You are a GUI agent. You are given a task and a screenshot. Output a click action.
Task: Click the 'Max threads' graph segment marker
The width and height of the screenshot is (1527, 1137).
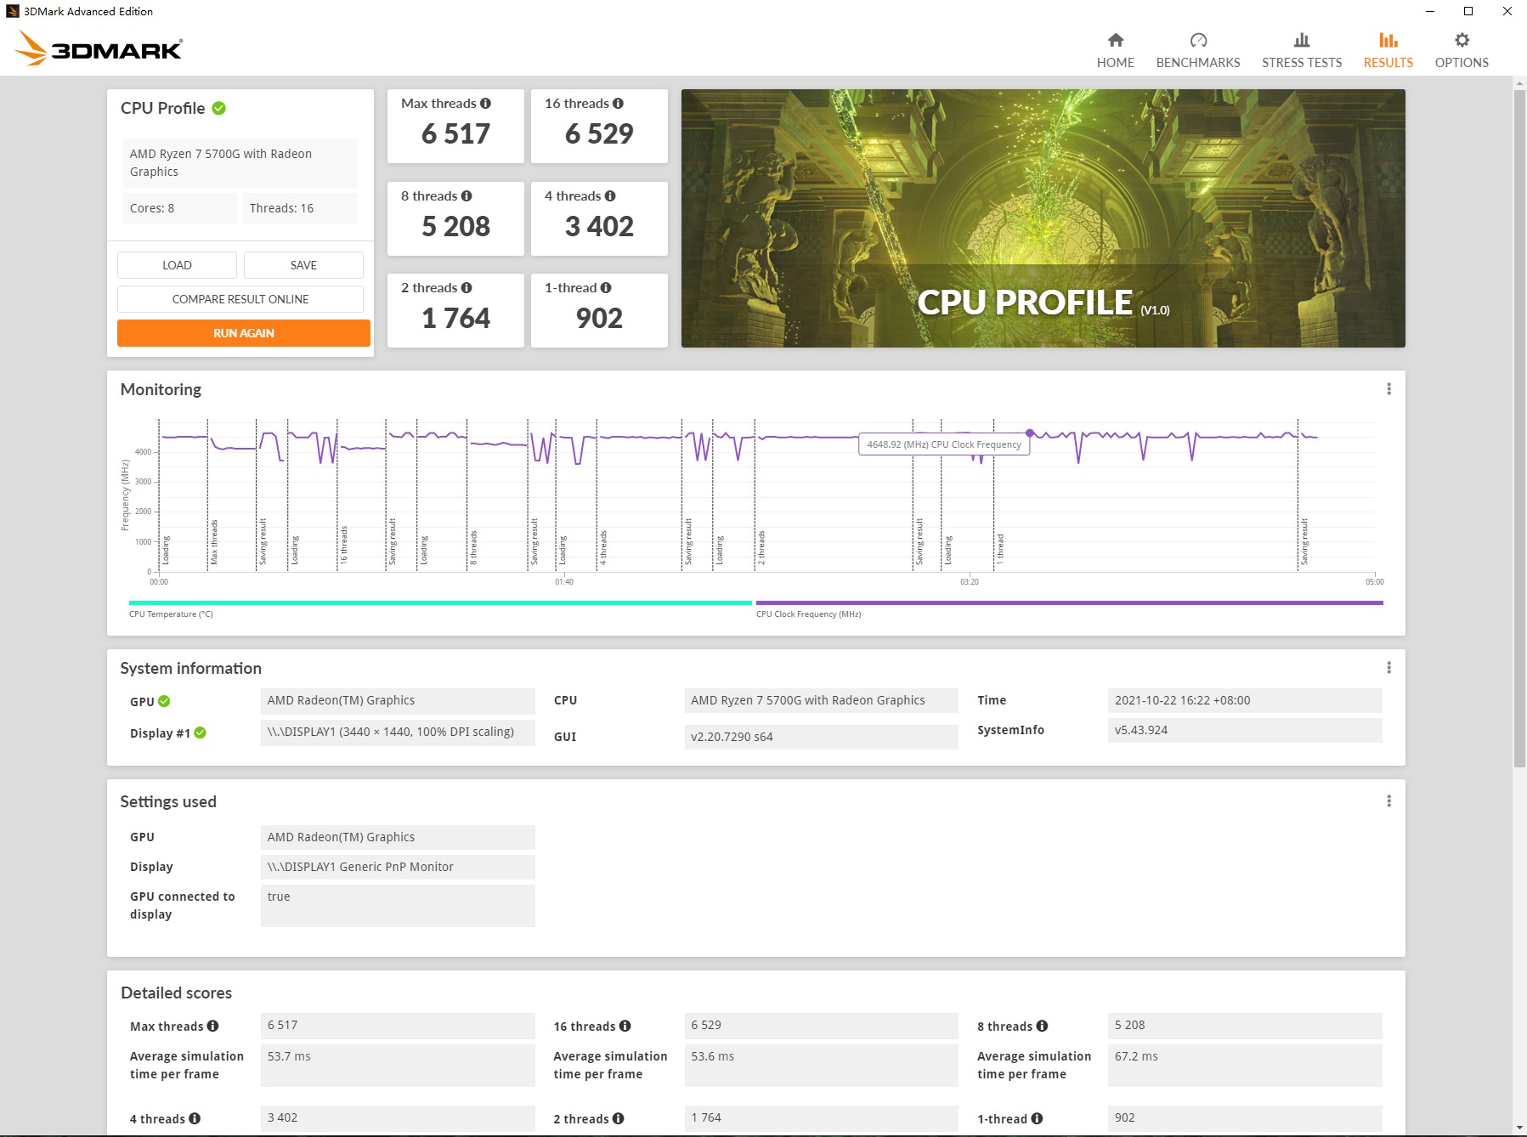(214, 542)
